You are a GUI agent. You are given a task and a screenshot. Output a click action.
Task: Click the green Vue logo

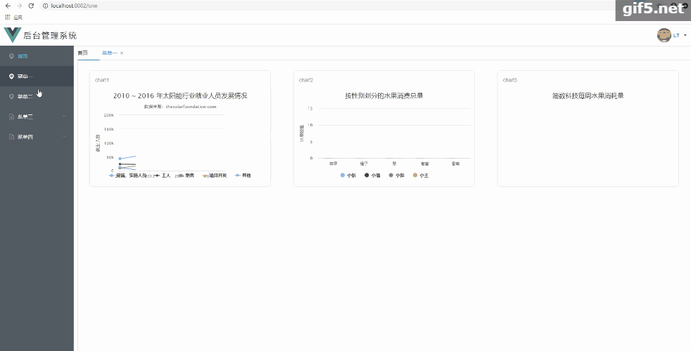13,34
